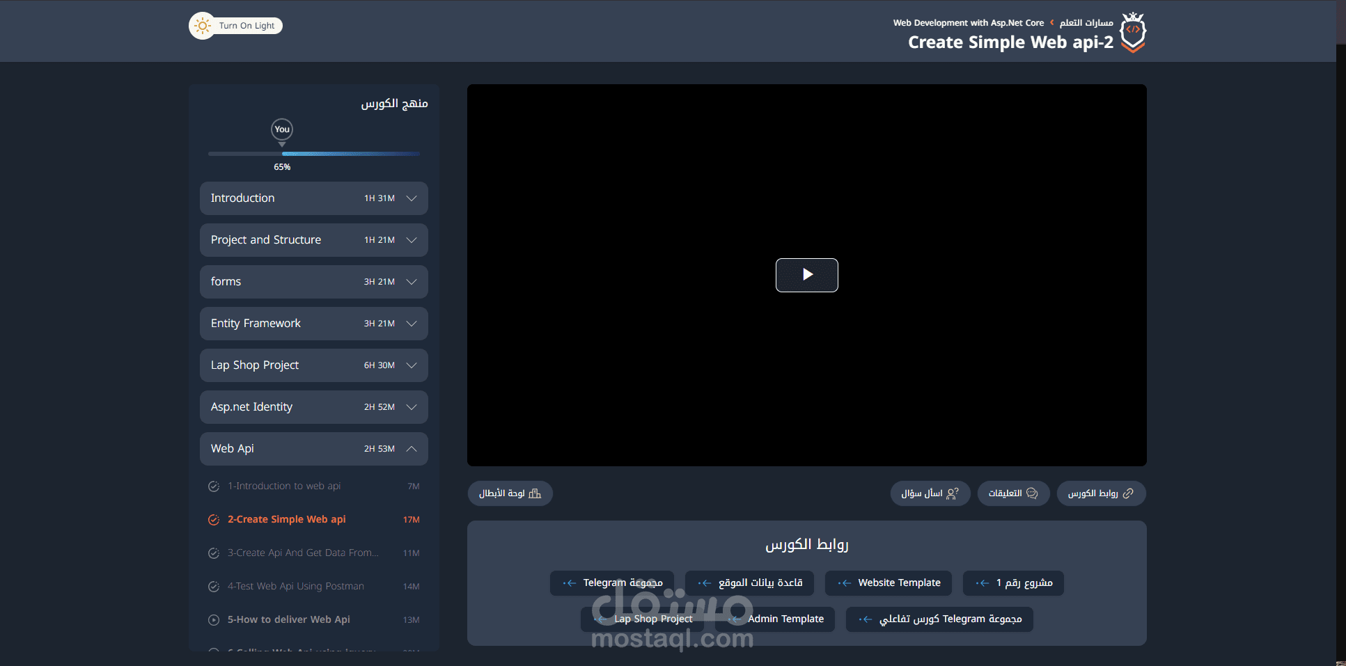This screenshot has width=1346, height=666.
Task: Expand the forms section chevron
Action: point(412,282)
